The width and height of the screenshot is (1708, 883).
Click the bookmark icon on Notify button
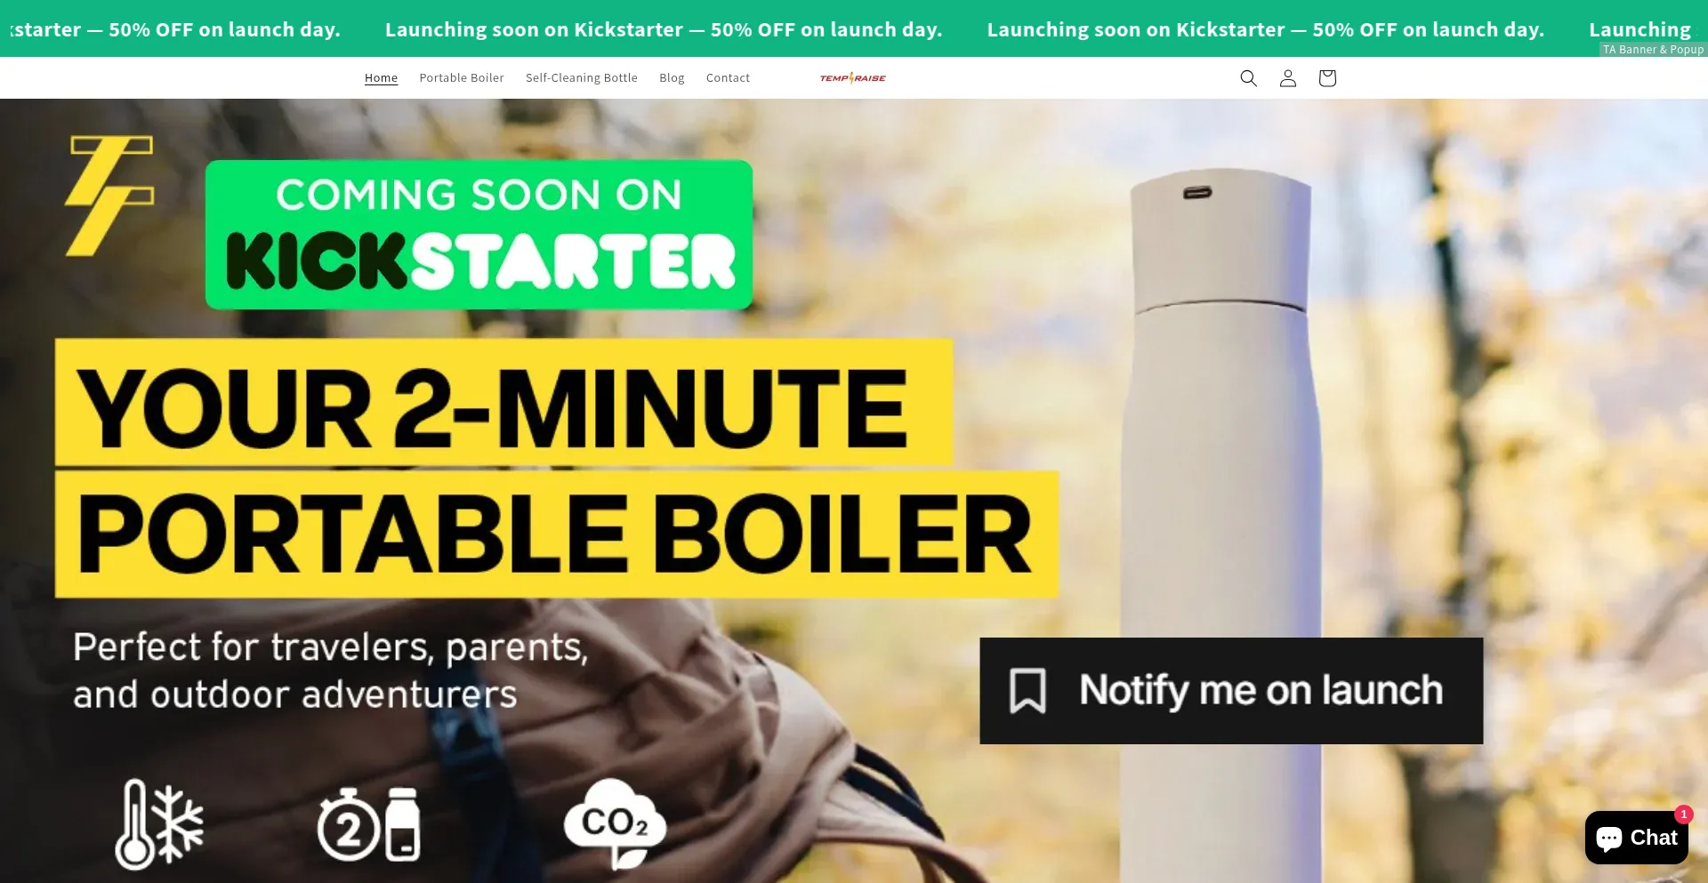click(1027, 691)
